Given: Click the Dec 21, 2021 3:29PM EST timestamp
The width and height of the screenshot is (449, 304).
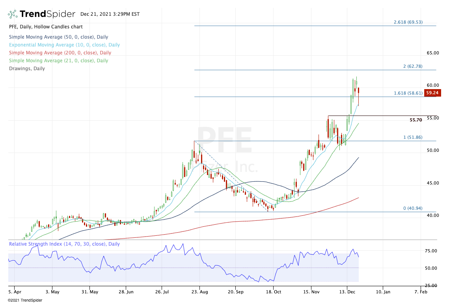Looking at the screenshot, I should pos(110,14).
